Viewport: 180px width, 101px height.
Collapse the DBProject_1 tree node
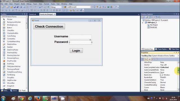pos(143,23)
